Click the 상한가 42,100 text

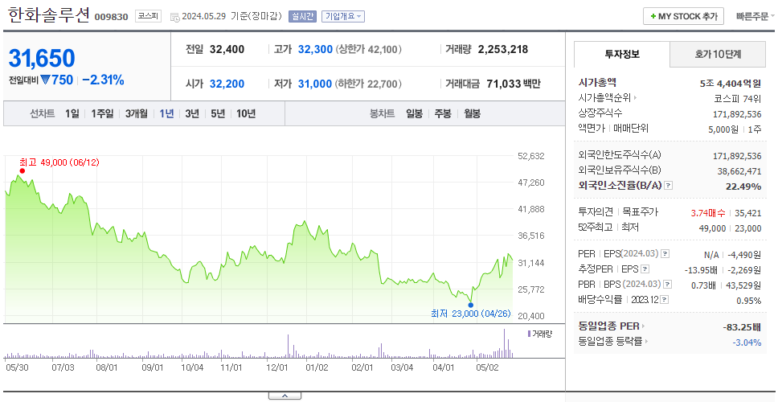[369, 50]
